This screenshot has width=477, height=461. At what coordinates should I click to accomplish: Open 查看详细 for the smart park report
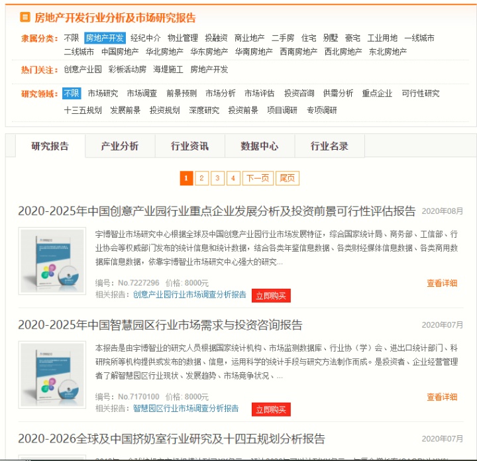pyautogui.click(x=442, y=397)
